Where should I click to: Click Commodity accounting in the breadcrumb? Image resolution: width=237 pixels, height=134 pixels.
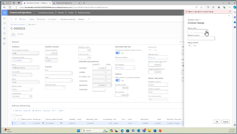[x=46, y=13]
